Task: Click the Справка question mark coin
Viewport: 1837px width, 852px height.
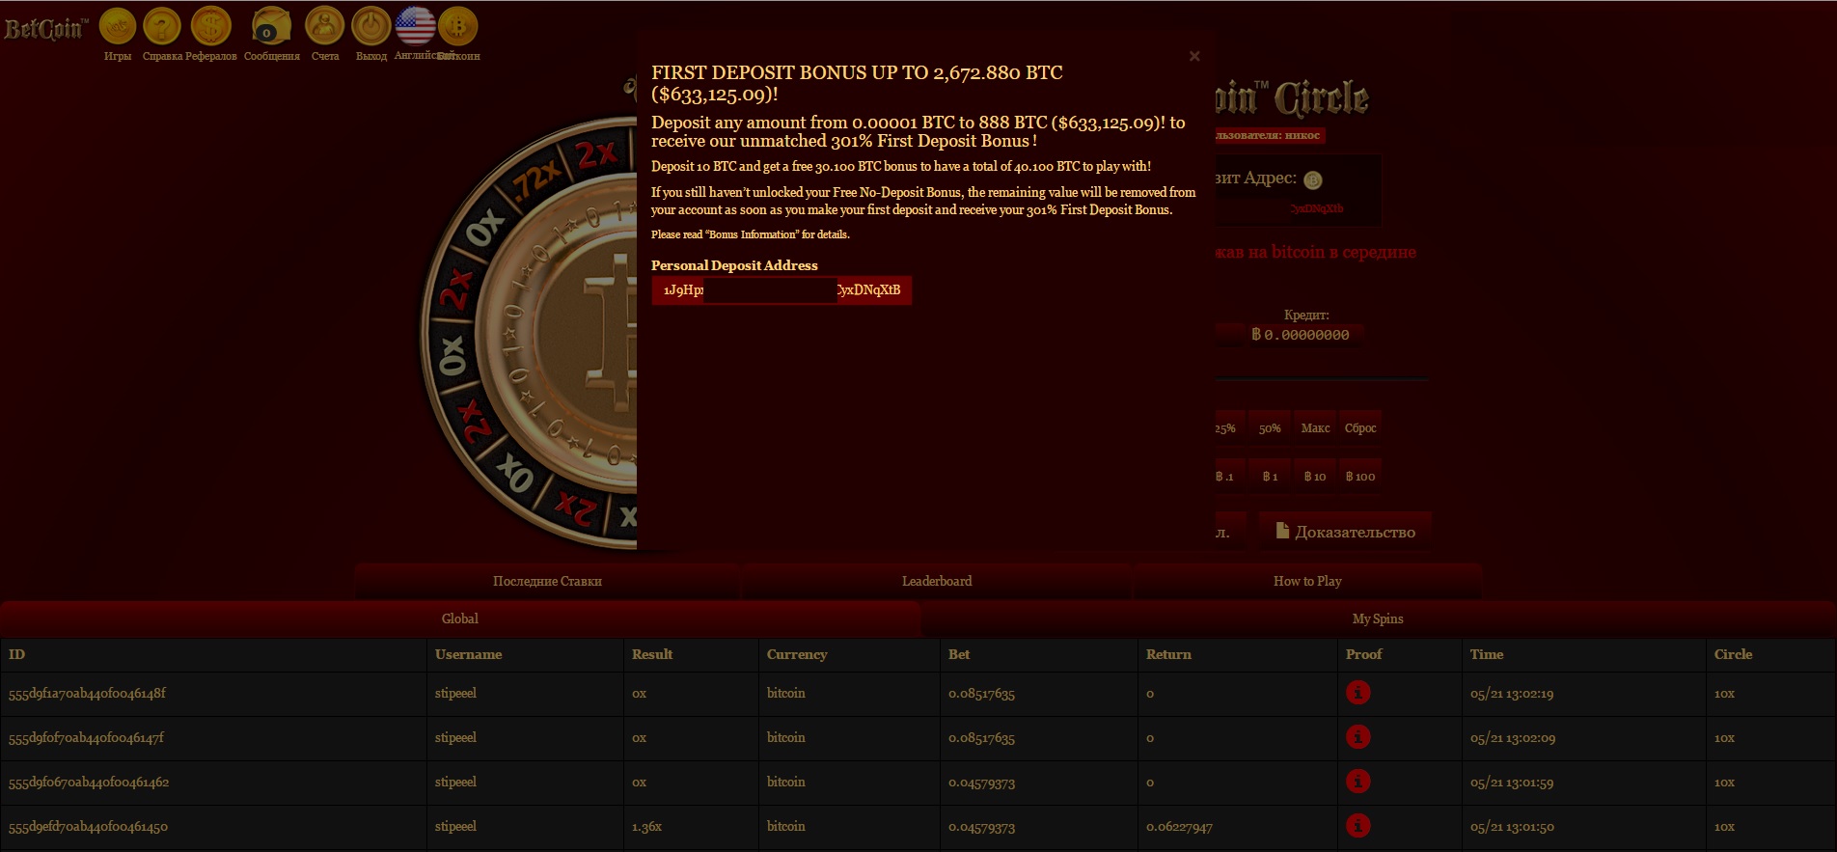Action: pos(162,27)
